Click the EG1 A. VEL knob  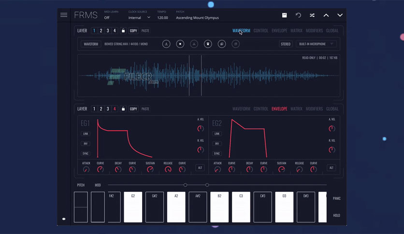coord(201,128)
